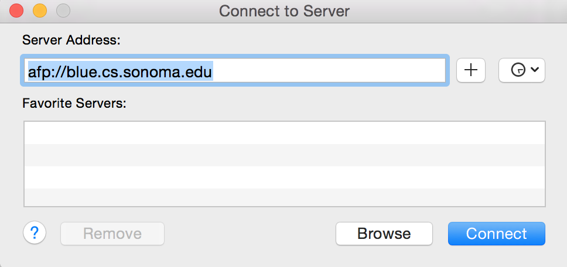Click the "Server Address:" label

[71, 40]
